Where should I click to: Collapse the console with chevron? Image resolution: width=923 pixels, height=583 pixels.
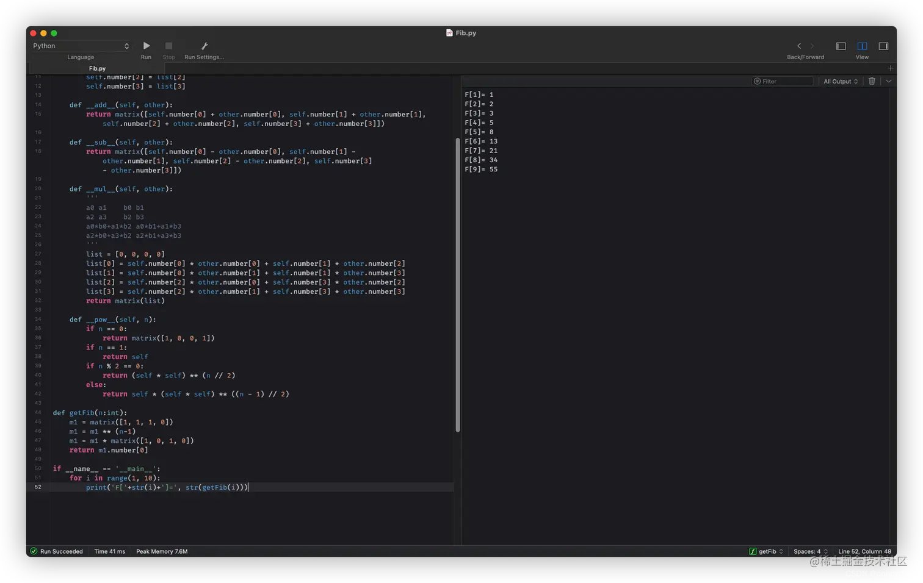(x=889, y=81)
